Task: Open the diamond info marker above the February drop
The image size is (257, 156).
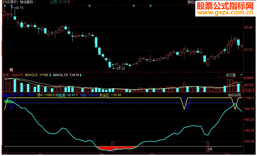Action: [89, 6]
